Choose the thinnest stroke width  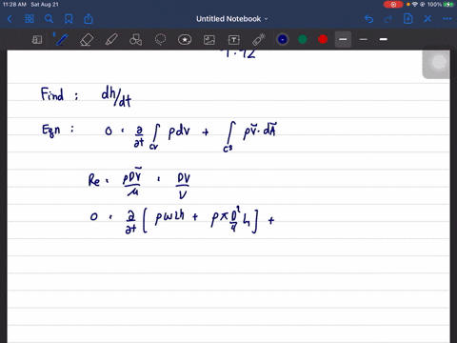point(364,39)
